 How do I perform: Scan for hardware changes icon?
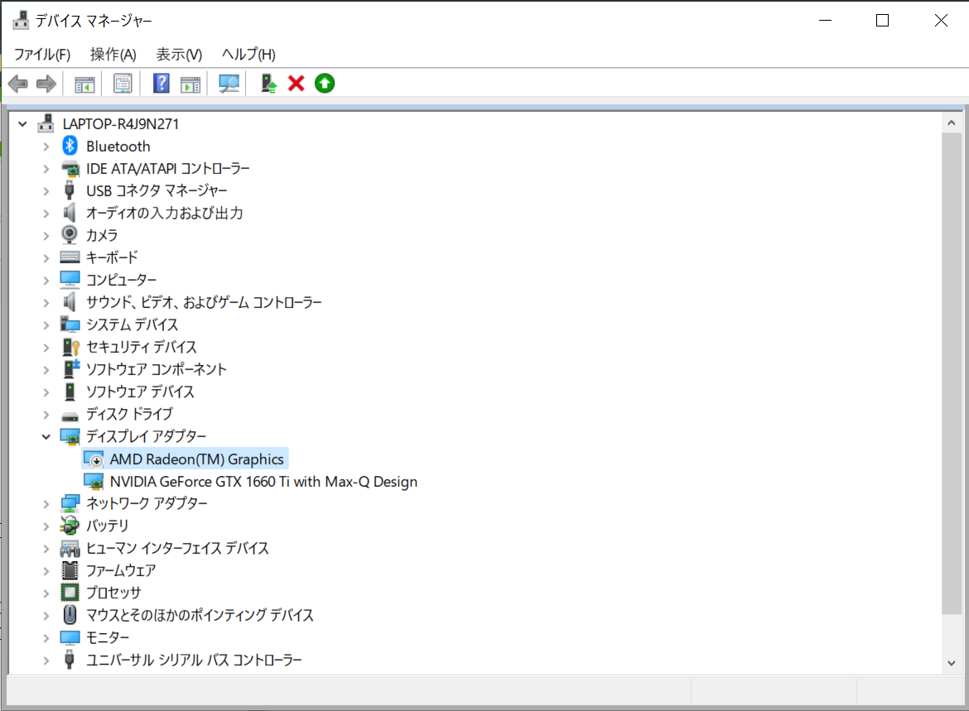[229, 84]
